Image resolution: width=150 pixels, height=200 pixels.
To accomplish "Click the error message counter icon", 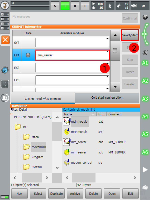I will 5,15.
